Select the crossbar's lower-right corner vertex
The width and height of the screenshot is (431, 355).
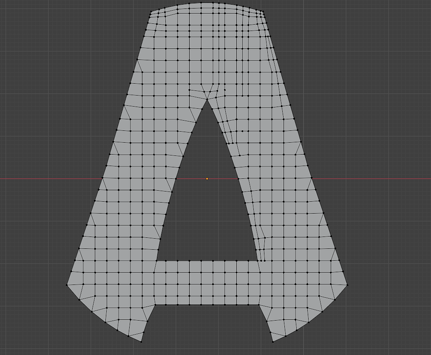(259, 304)
